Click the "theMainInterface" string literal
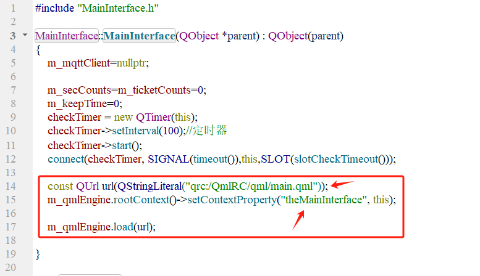The width and height of the screenshot is (480, 276). coord(324,200)
